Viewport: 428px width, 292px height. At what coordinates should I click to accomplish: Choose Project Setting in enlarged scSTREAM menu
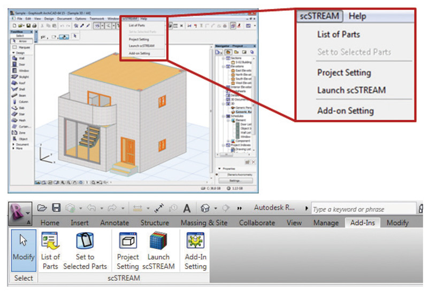pos(344,73)
